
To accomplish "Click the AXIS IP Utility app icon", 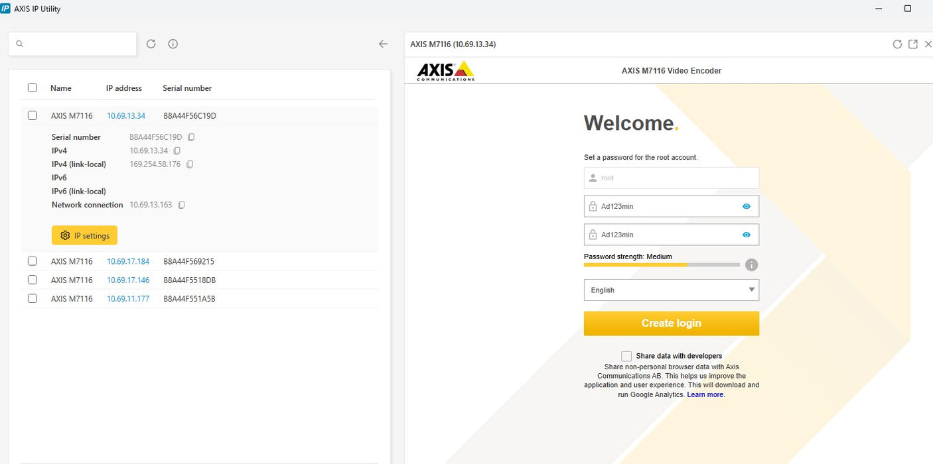I will click(x=5, y=9).
